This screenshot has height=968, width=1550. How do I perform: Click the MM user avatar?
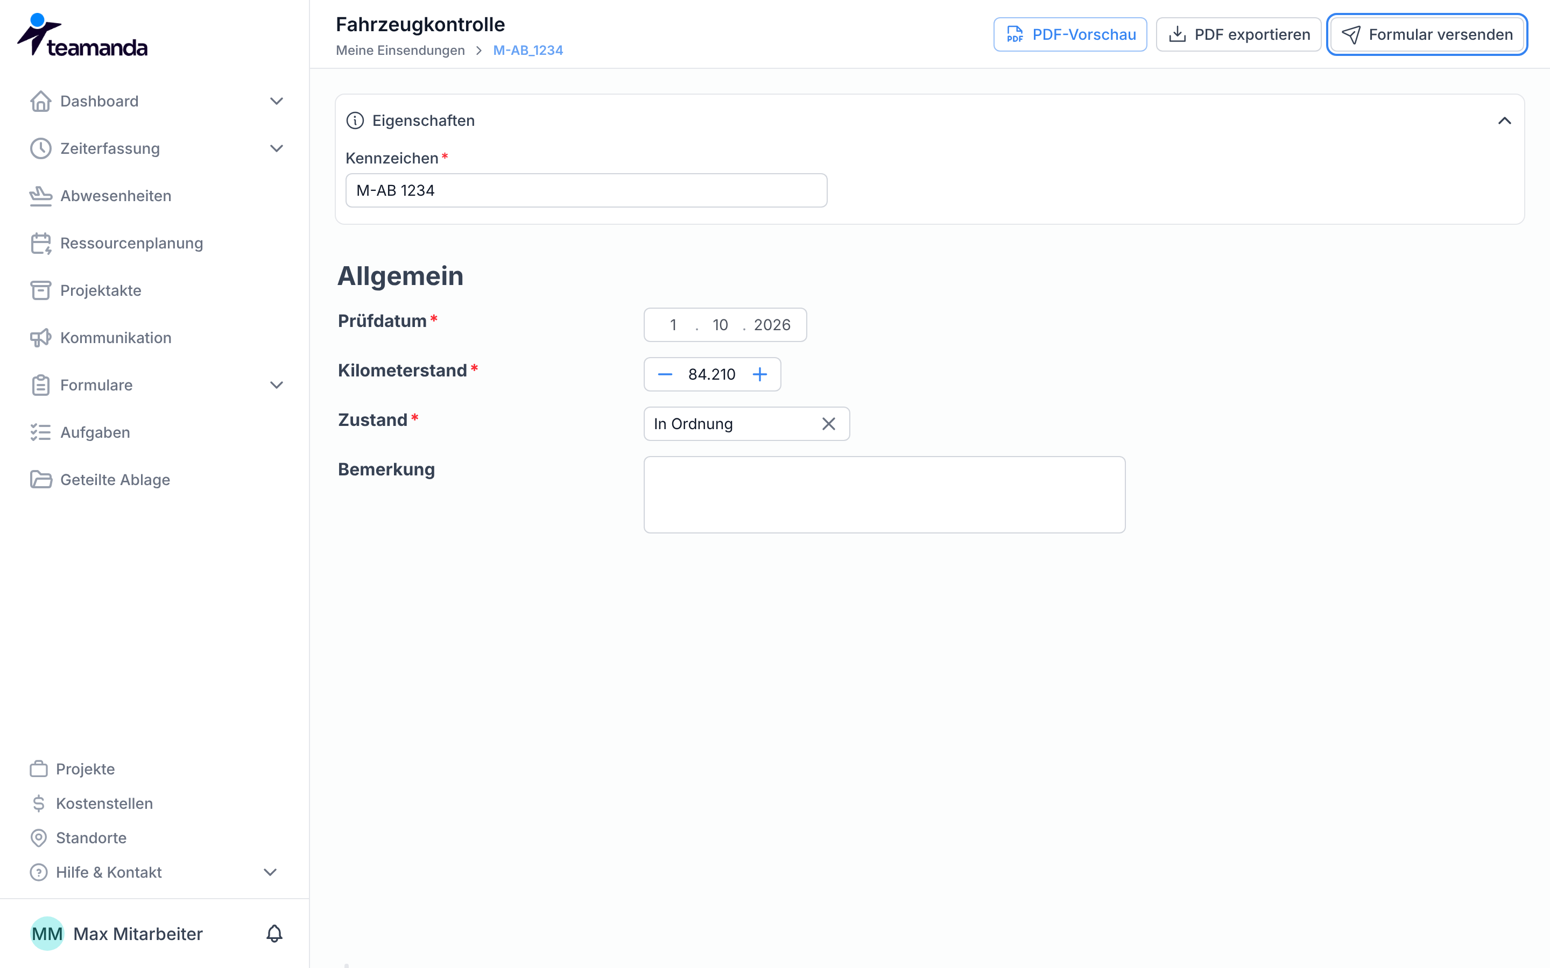coord(47,934)
